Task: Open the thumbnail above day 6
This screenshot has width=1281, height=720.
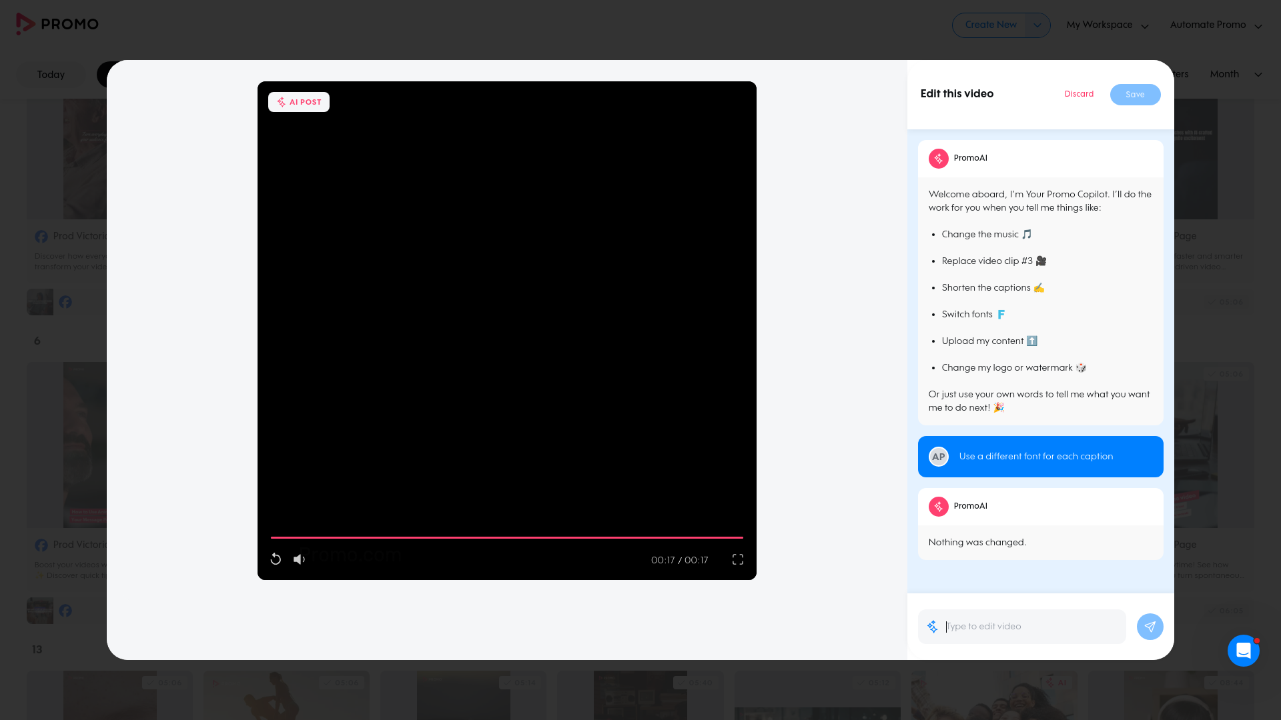Action: pyautogui.click(x=40, y=302)
